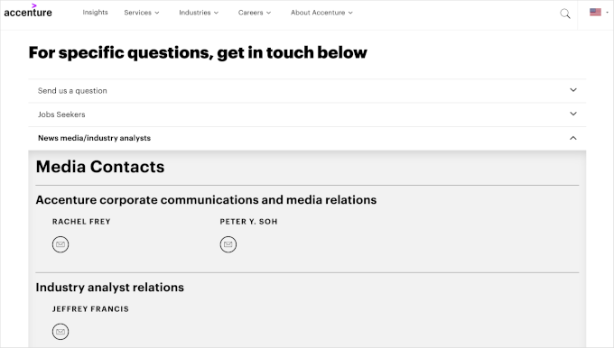Viewport: 614px width, 348px height.
Task: Click the Media Contacts heading
Action: click(x=100, y=167)
